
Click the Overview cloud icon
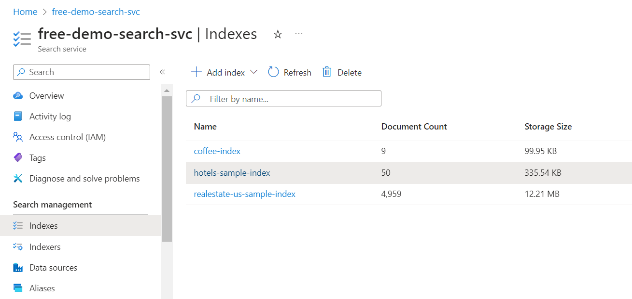[18, 96]
